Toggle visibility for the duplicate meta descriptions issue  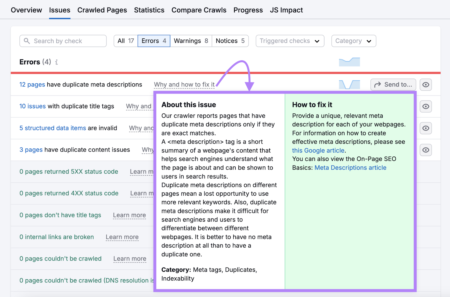[x=426, y=84]
